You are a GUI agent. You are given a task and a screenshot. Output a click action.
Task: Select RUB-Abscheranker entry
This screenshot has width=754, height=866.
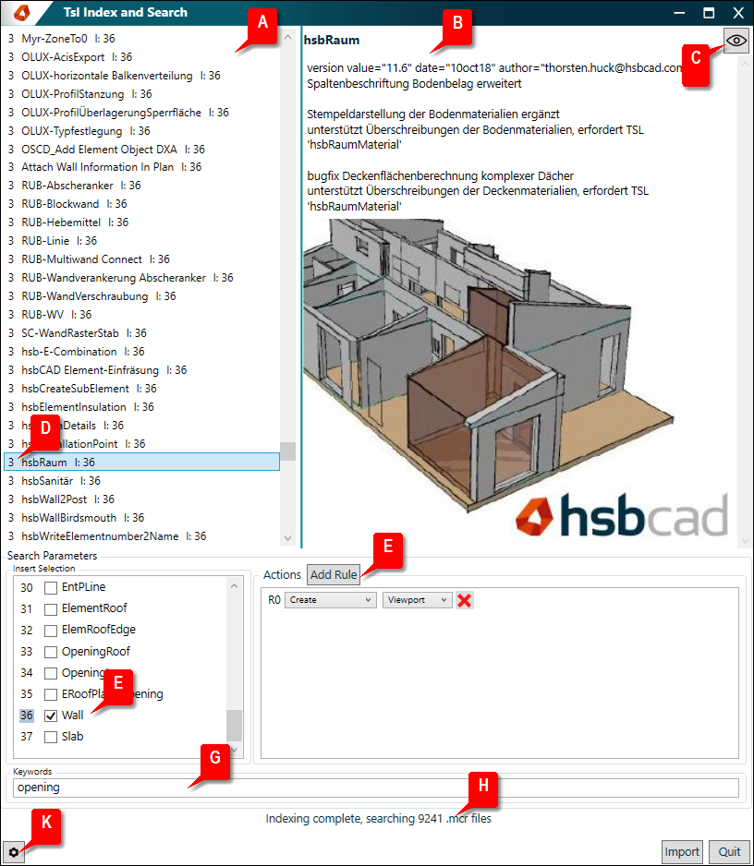(x=141, y=186)
